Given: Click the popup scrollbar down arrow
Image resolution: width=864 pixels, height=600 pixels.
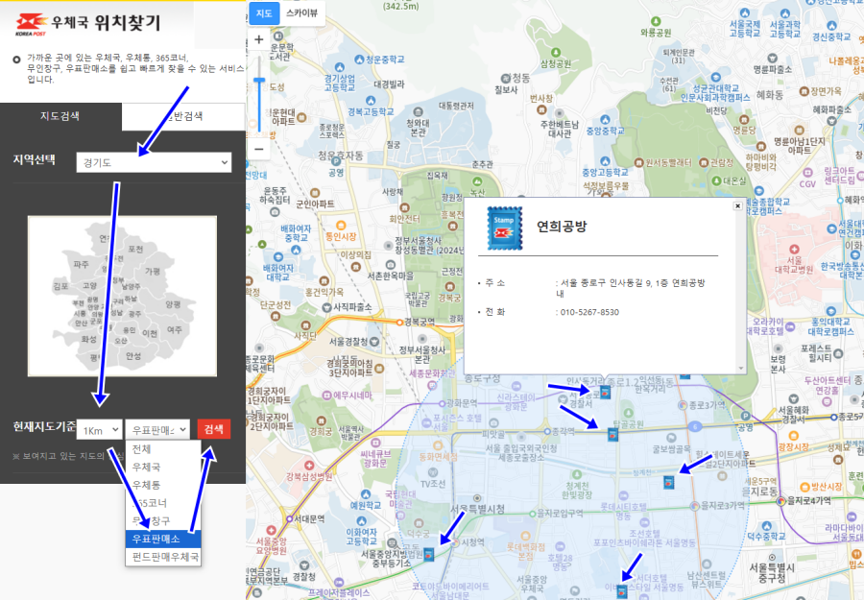Looking at the screenshot, I should tap(741, 368).
